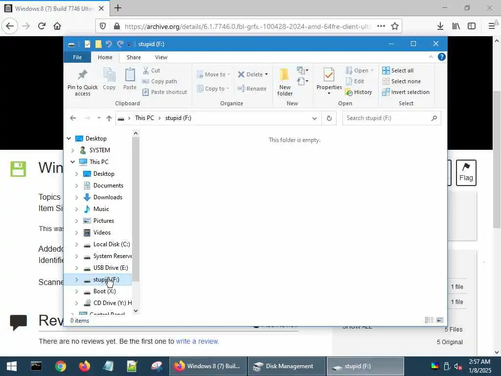This screenshot has width=501, height=376.
Task: Open the Easy access dropdown icon
Action: point(302,81)
